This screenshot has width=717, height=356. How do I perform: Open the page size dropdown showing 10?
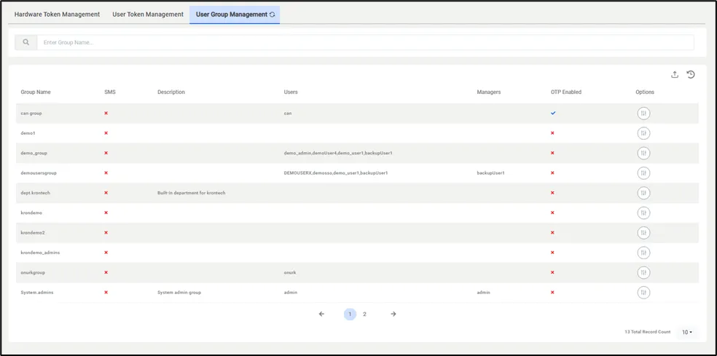[x=687, y=332]
